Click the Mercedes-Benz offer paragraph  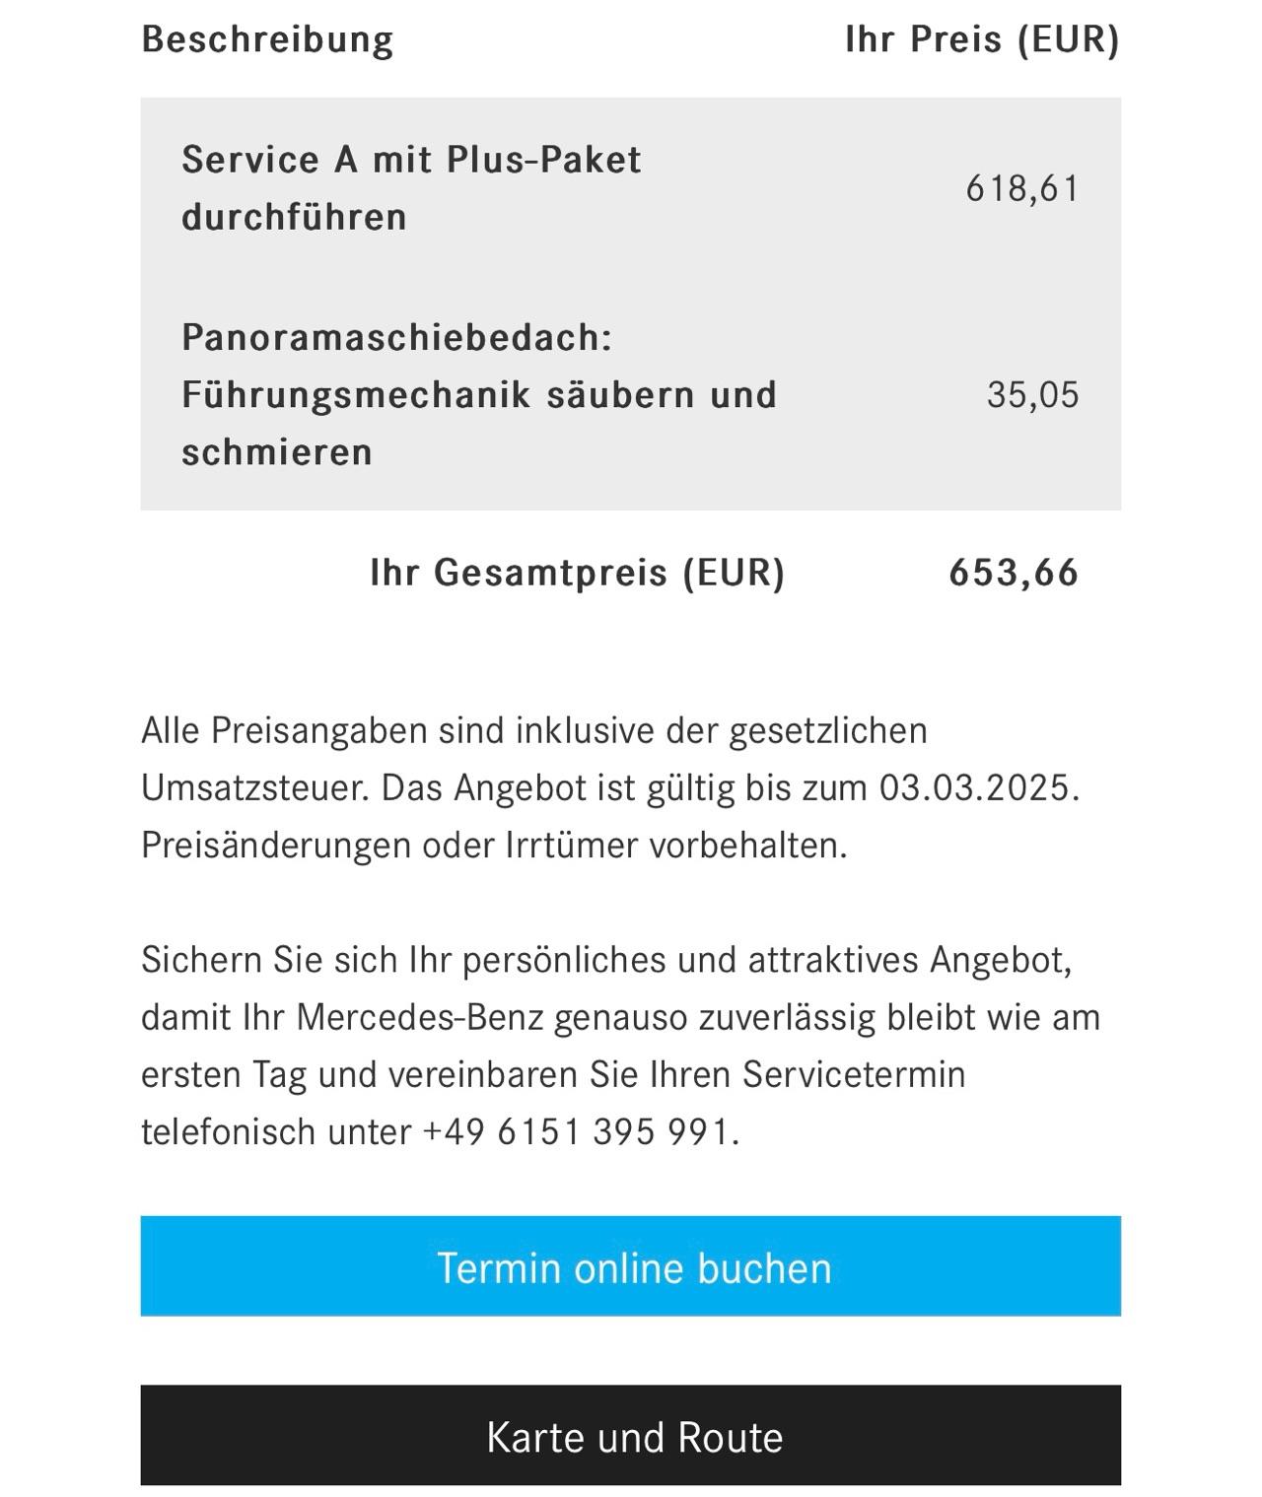click(621, 1045)
